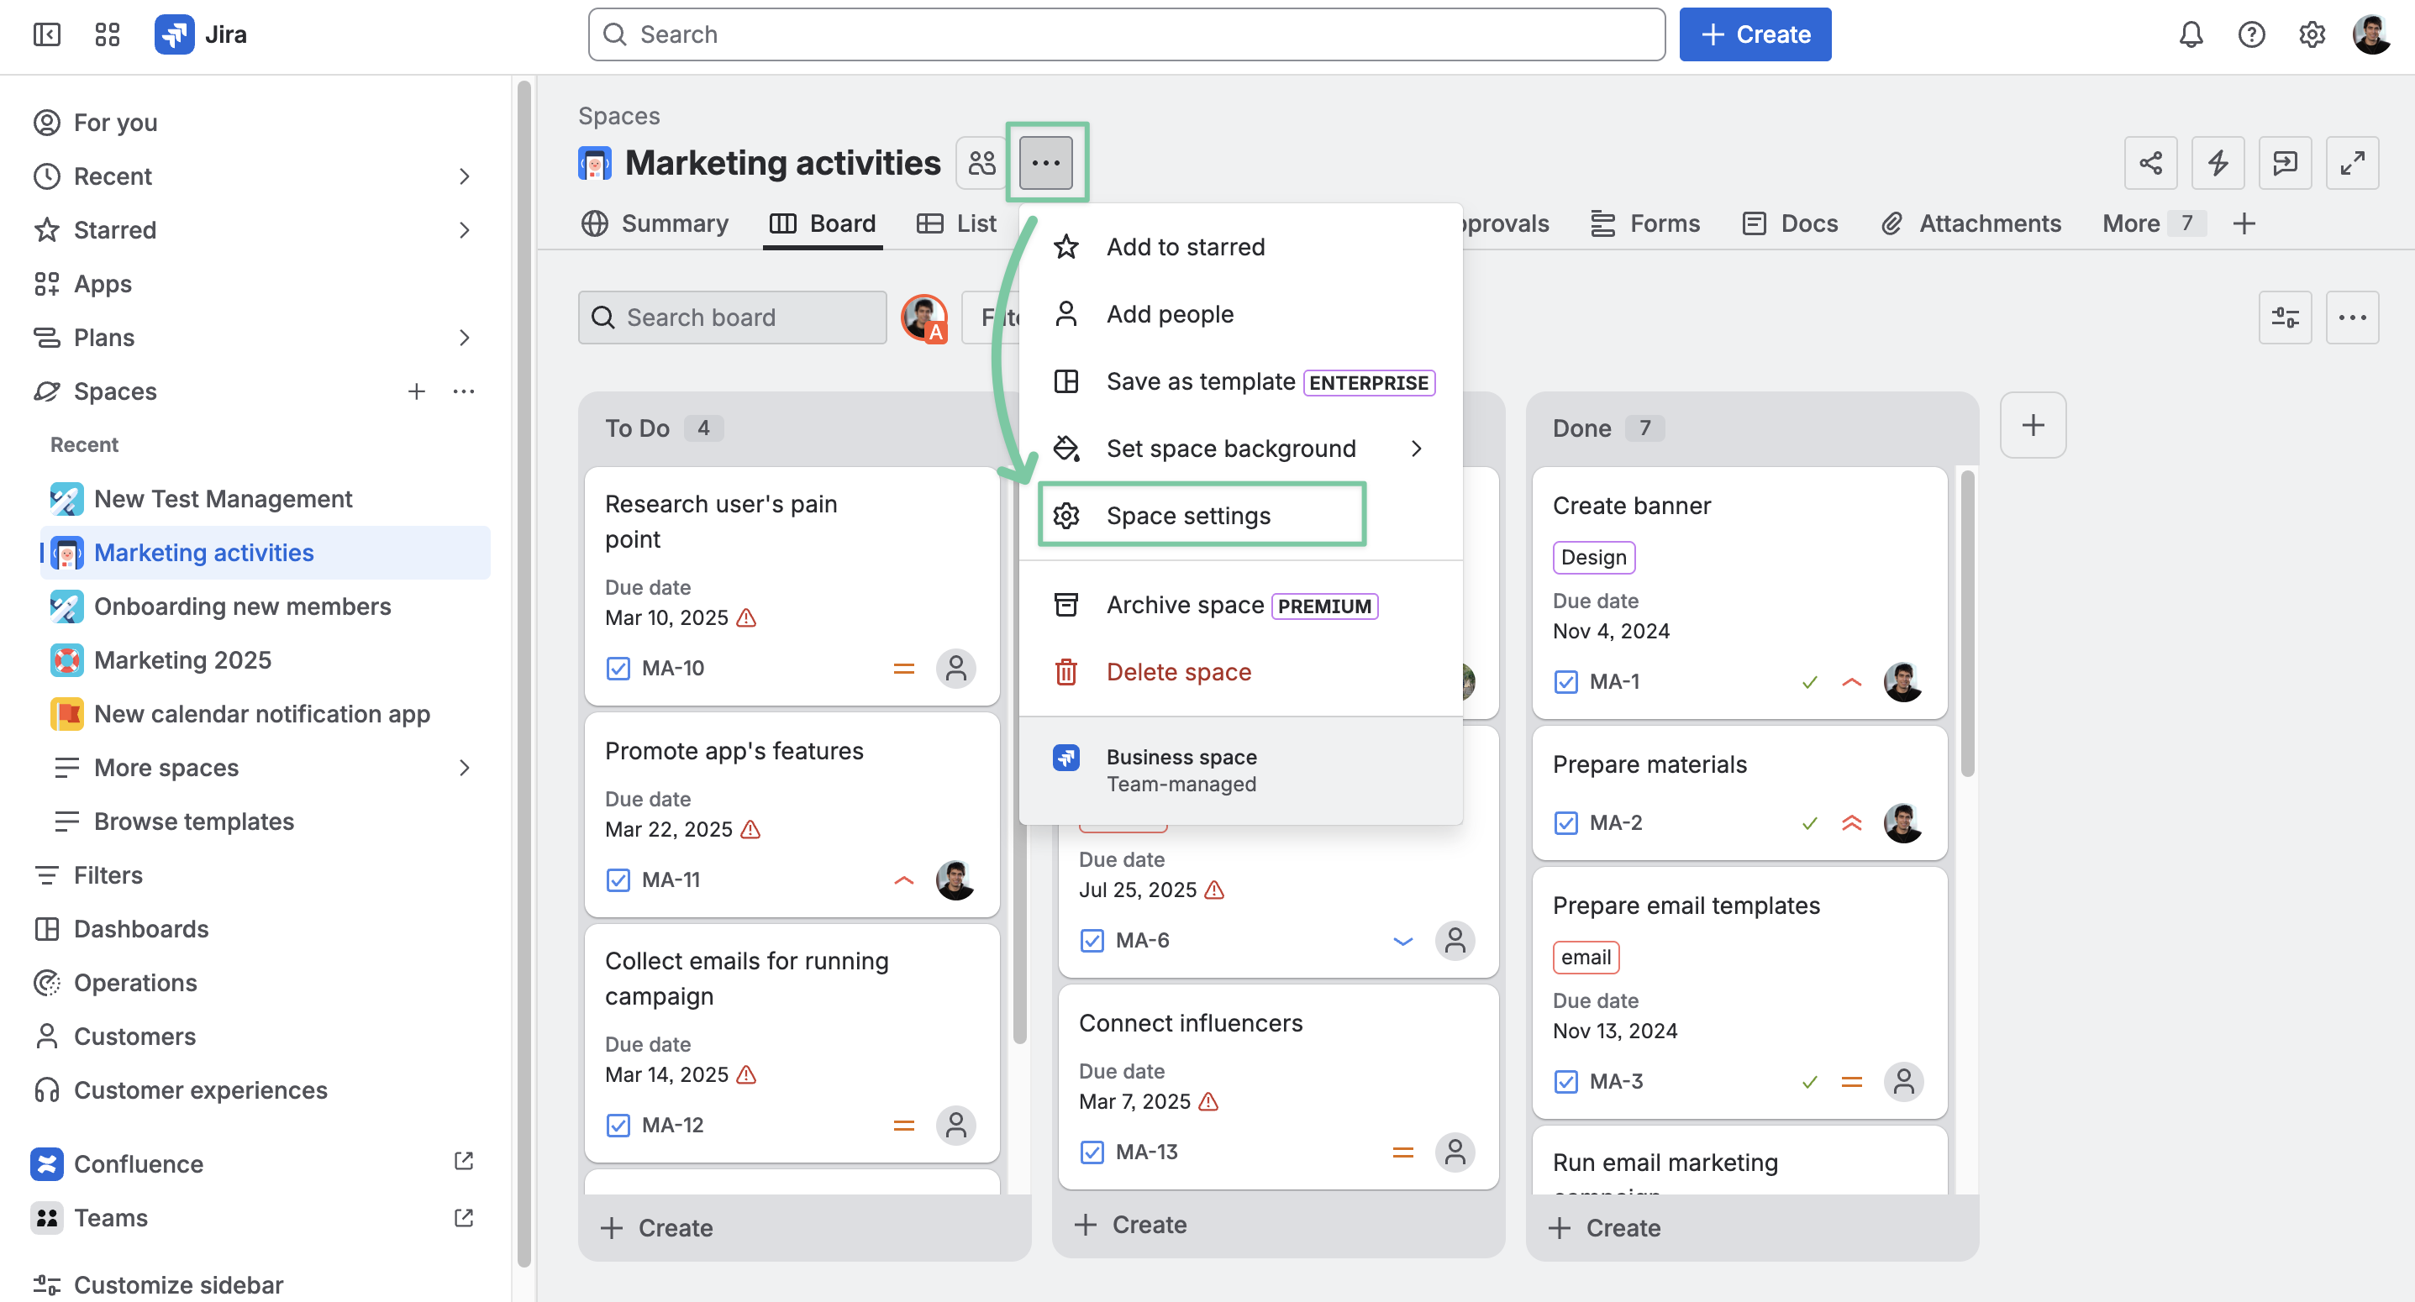Click the help question mark icon
Viewport: 2415px width, 1302px height.
point(2251,34)
